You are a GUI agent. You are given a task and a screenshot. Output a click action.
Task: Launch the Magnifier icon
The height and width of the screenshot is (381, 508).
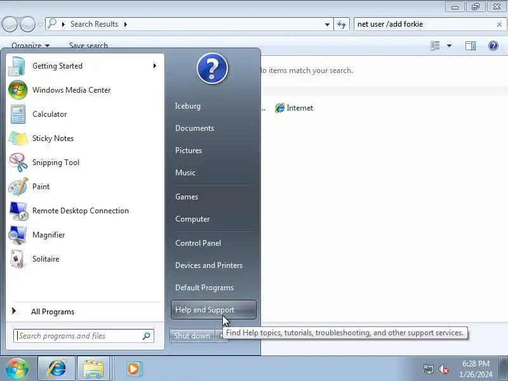coord(18,235)
